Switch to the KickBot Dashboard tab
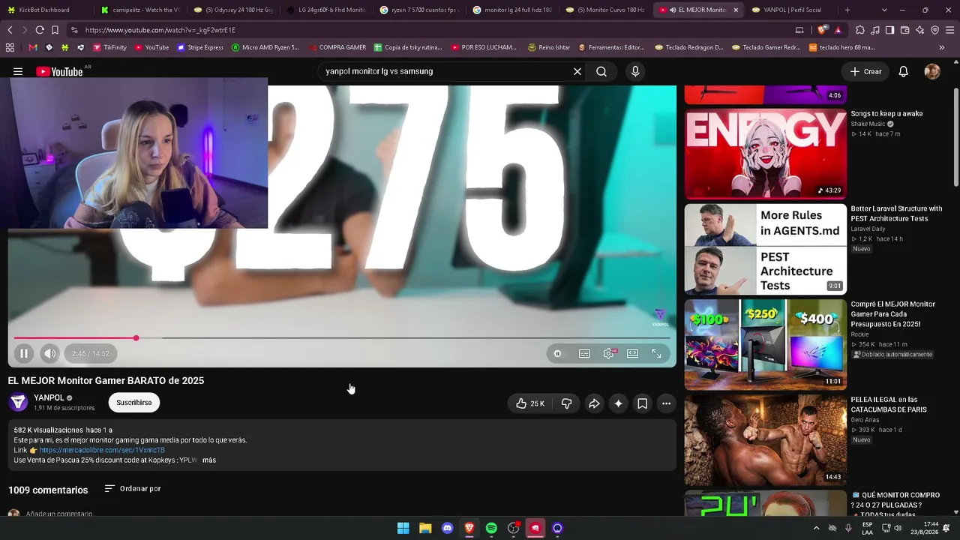Screen dimensions: 960x540 pos(45,10)
